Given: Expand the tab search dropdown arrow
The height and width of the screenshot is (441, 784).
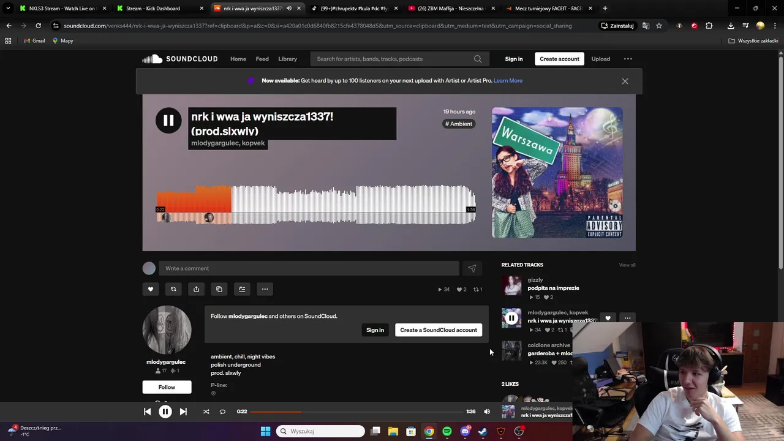Looking at the screenshot, I should pyautogui.click(x=7, y=9).
